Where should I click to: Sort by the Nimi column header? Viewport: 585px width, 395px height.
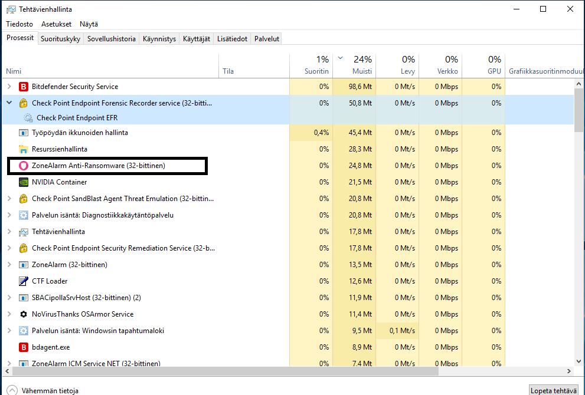point(110,66)
